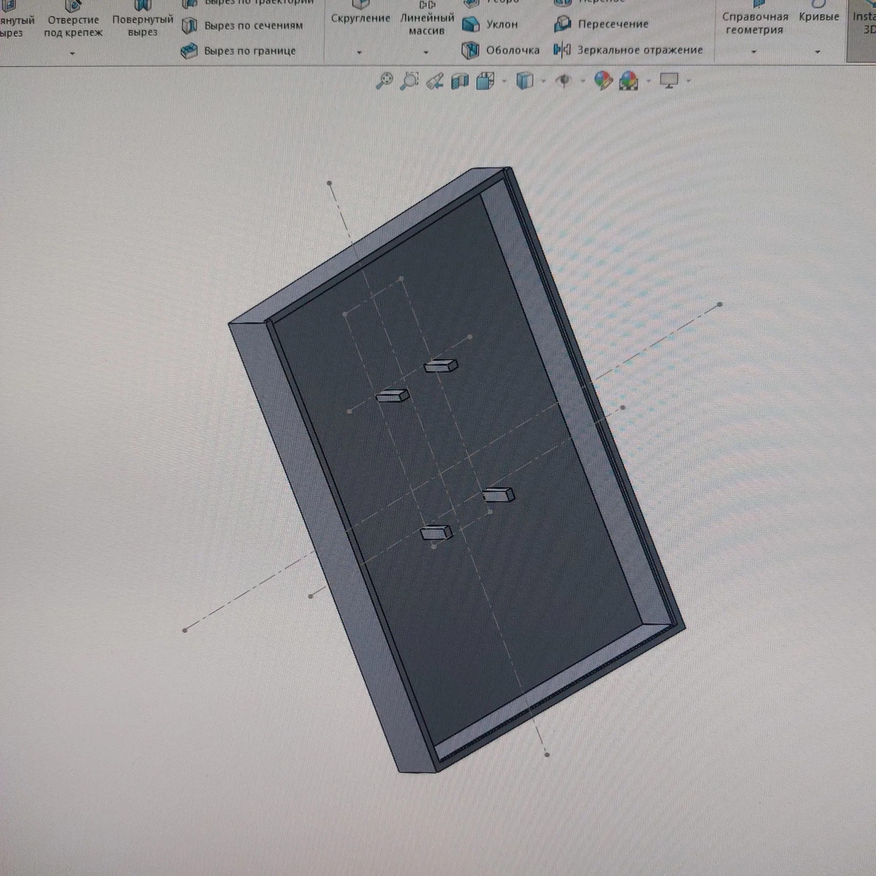Select the Zoom to Area tool
The width and height of the screenshot is (876, 876).
point(410,81)
